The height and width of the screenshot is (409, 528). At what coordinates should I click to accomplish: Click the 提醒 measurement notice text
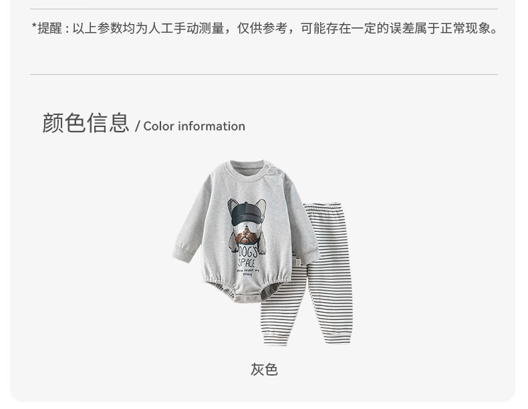tap(265, 28)
